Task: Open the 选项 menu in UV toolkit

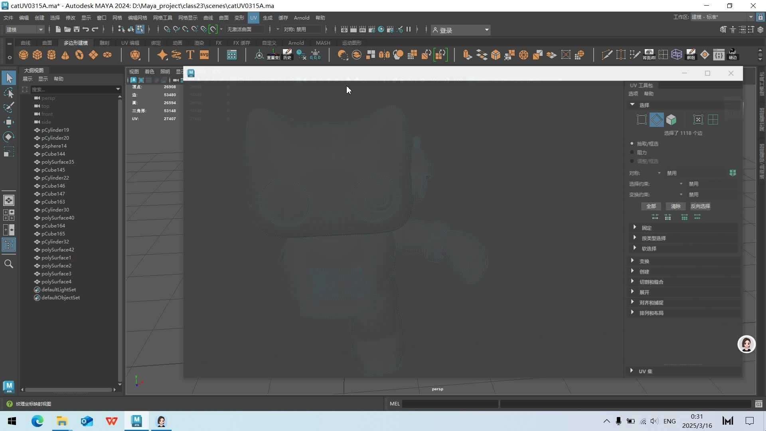Action: (x=633, y=94)
